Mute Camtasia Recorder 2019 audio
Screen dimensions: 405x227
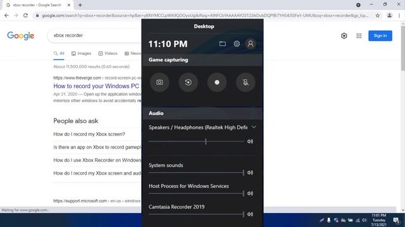pos(250,214)
